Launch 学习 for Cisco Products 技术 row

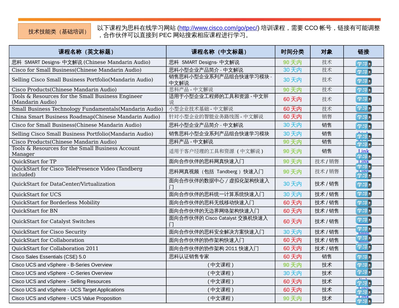(x=364, y=90)
